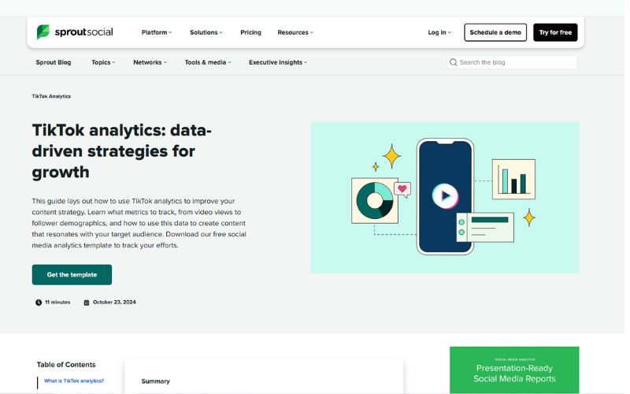Screen dimensions: 630x394
Task: Click the Sprout Social leaf logo
Action: tap(43, 32)
